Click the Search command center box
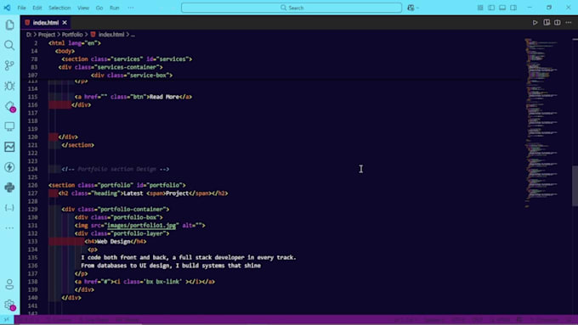This screenshot has width=578, height=325. [292, 8]
